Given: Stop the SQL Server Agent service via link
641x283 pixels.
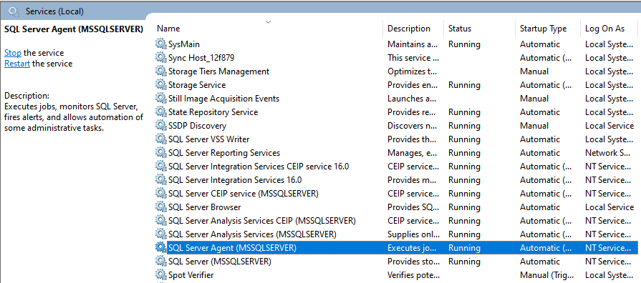Looking at the screenshot, I should click(13, 53).
